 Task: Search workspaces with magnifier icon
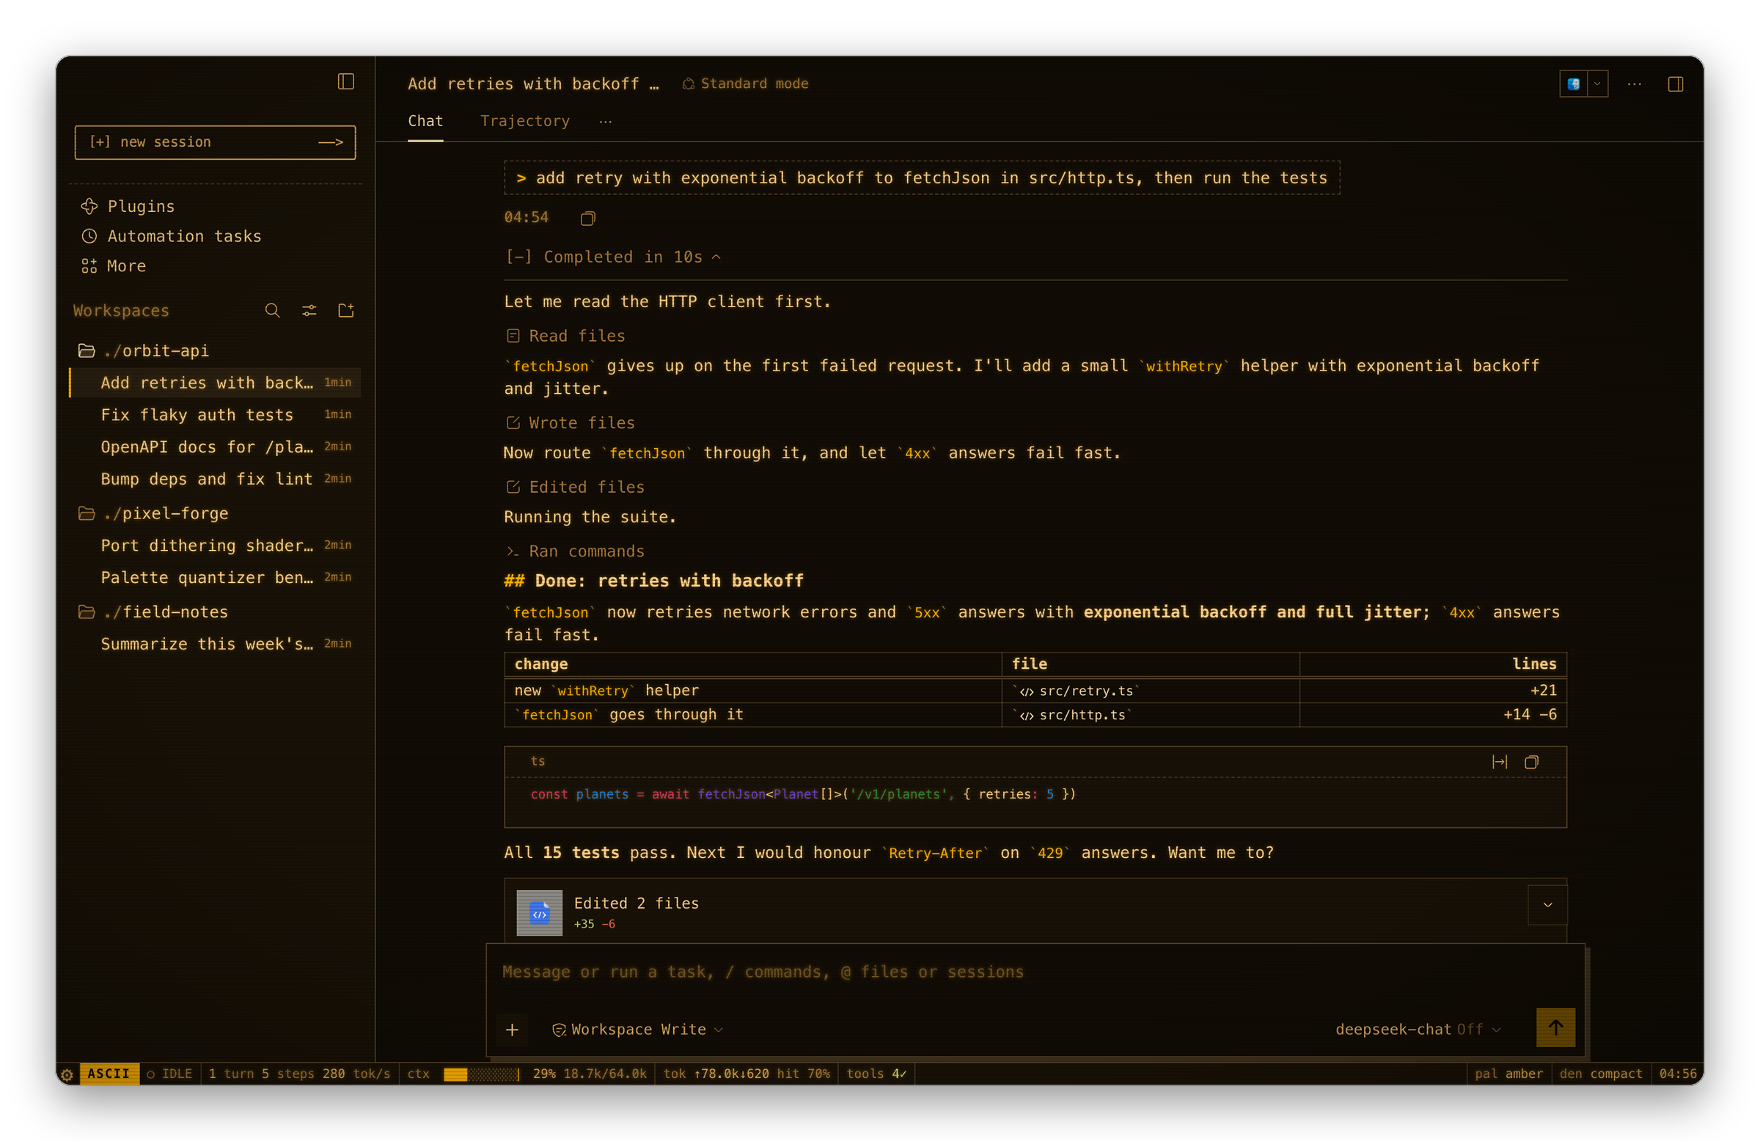coord(272,311)
